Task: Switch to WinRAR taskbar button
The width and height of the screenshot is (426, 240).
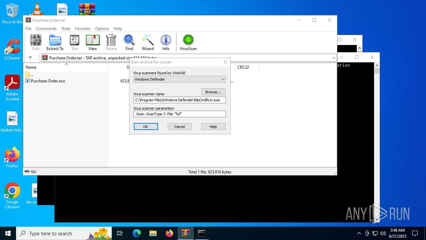Action: tap(185, 233)
